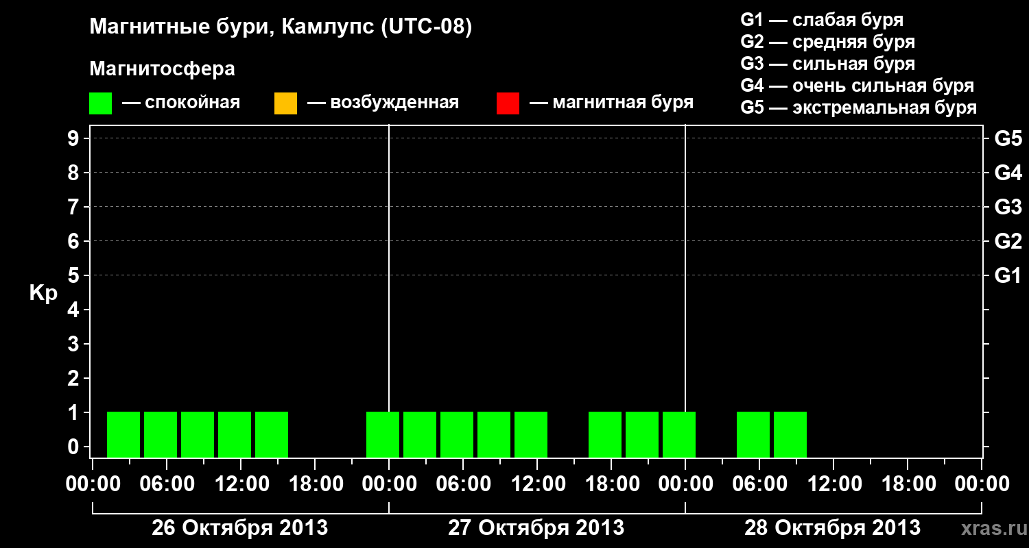Click the green bar spanning 01:00–04:00 on 26 October

tap(123, 434)
